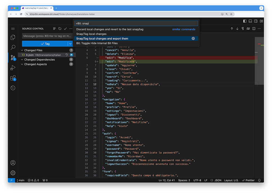Screen dimensions: 272x193
Task: Bookmark this page with the star icon
Action: click(x=231, y=14)
